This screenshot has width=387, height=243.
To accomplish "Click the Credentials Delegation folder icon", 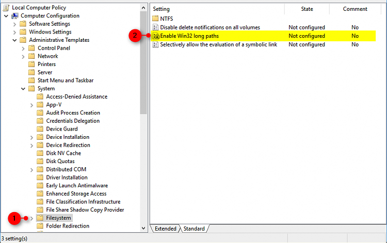I will point(40,121).
